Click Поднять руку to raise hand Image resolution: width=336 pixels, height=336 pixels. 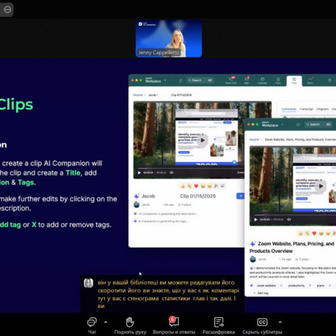pyautogui.click(x=130, y=325)
